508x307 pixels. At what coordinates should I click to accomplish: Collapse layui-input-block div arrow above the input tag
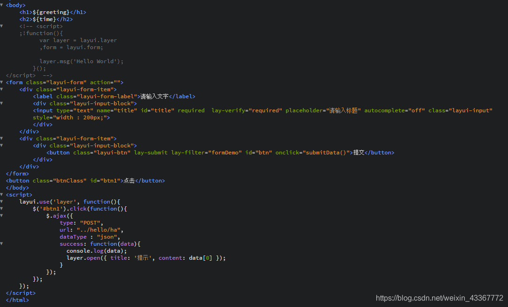pos(1,103)
